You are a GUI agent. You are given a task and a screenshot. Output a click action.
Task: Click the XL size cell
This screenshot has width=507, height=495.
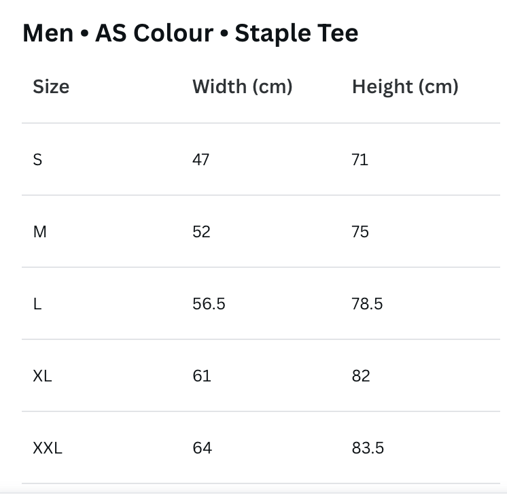coord(42,376)
